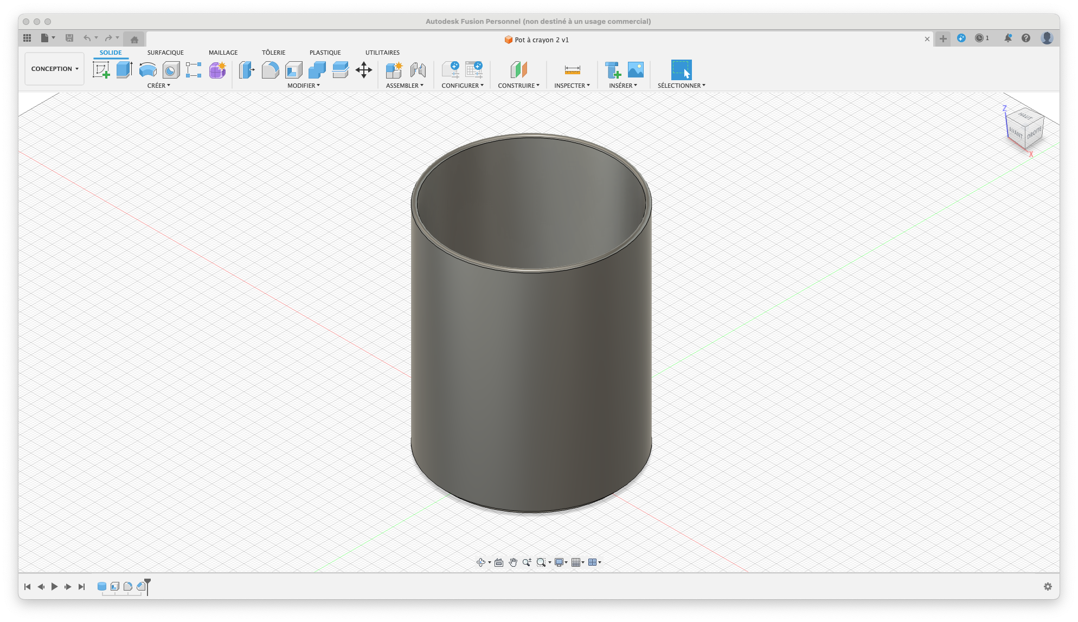The image size is (1078, 622).
Task: Expand the CRÉER menu
Action: [158, 86]
